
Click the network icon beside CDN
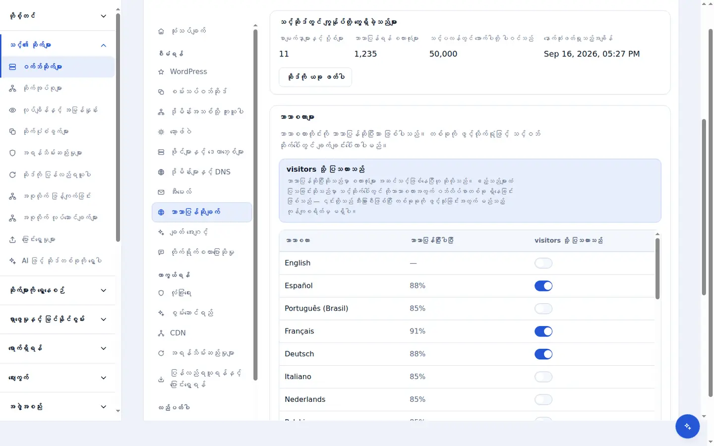[x=161, y=333]
